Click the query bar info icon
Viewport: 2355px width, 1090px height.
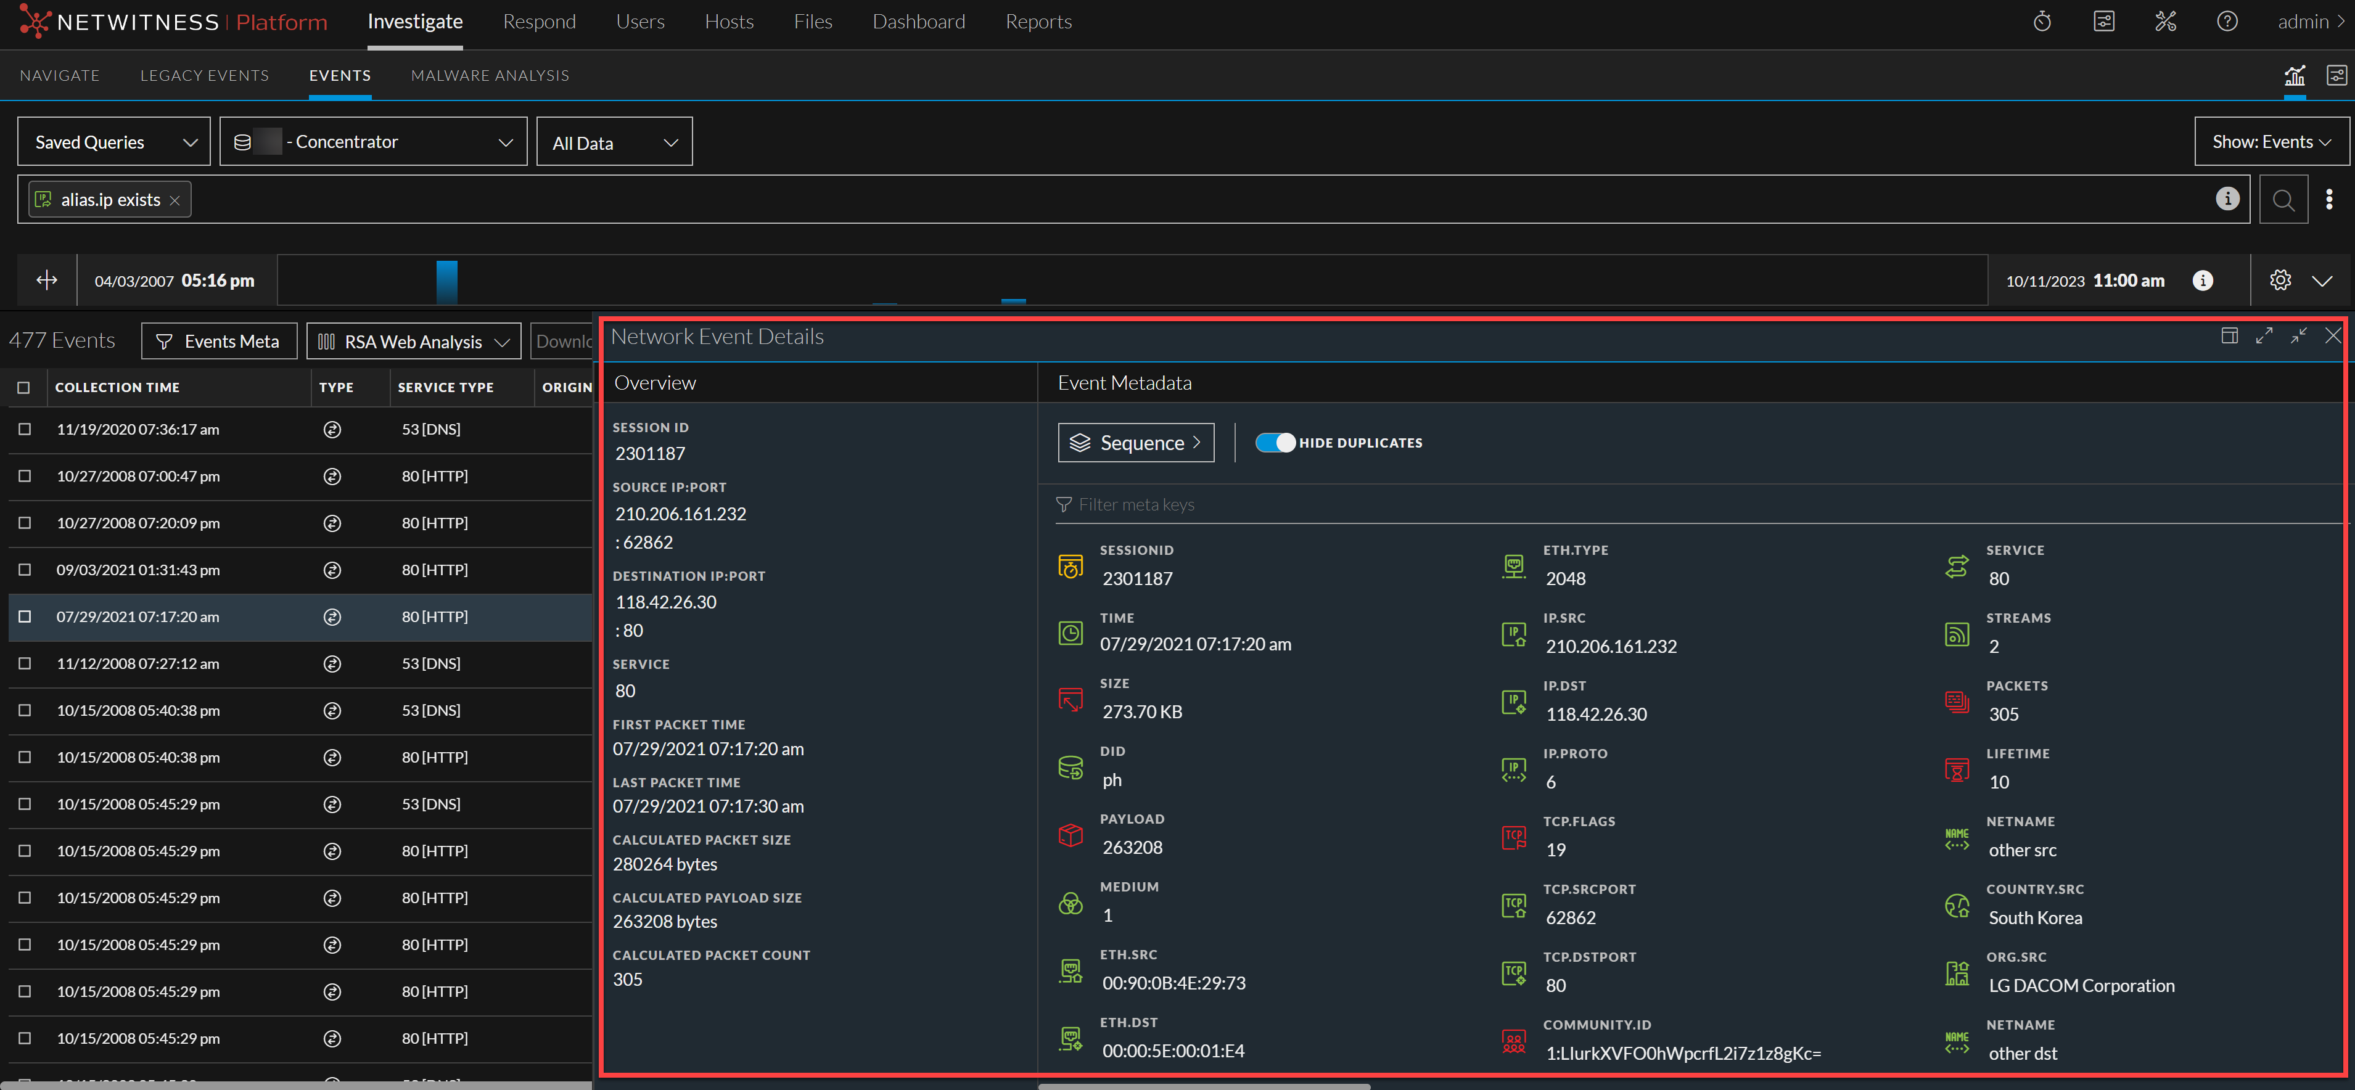2227,199
